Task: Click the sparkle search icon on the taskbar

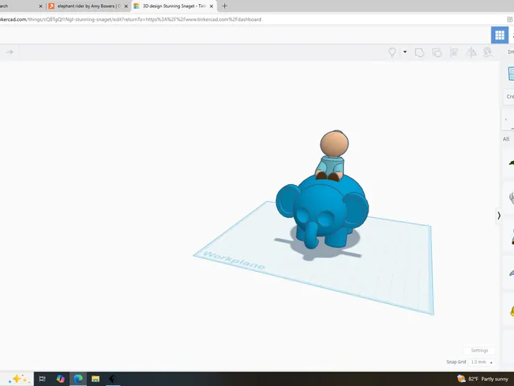Action: click(x=19, y=379)
